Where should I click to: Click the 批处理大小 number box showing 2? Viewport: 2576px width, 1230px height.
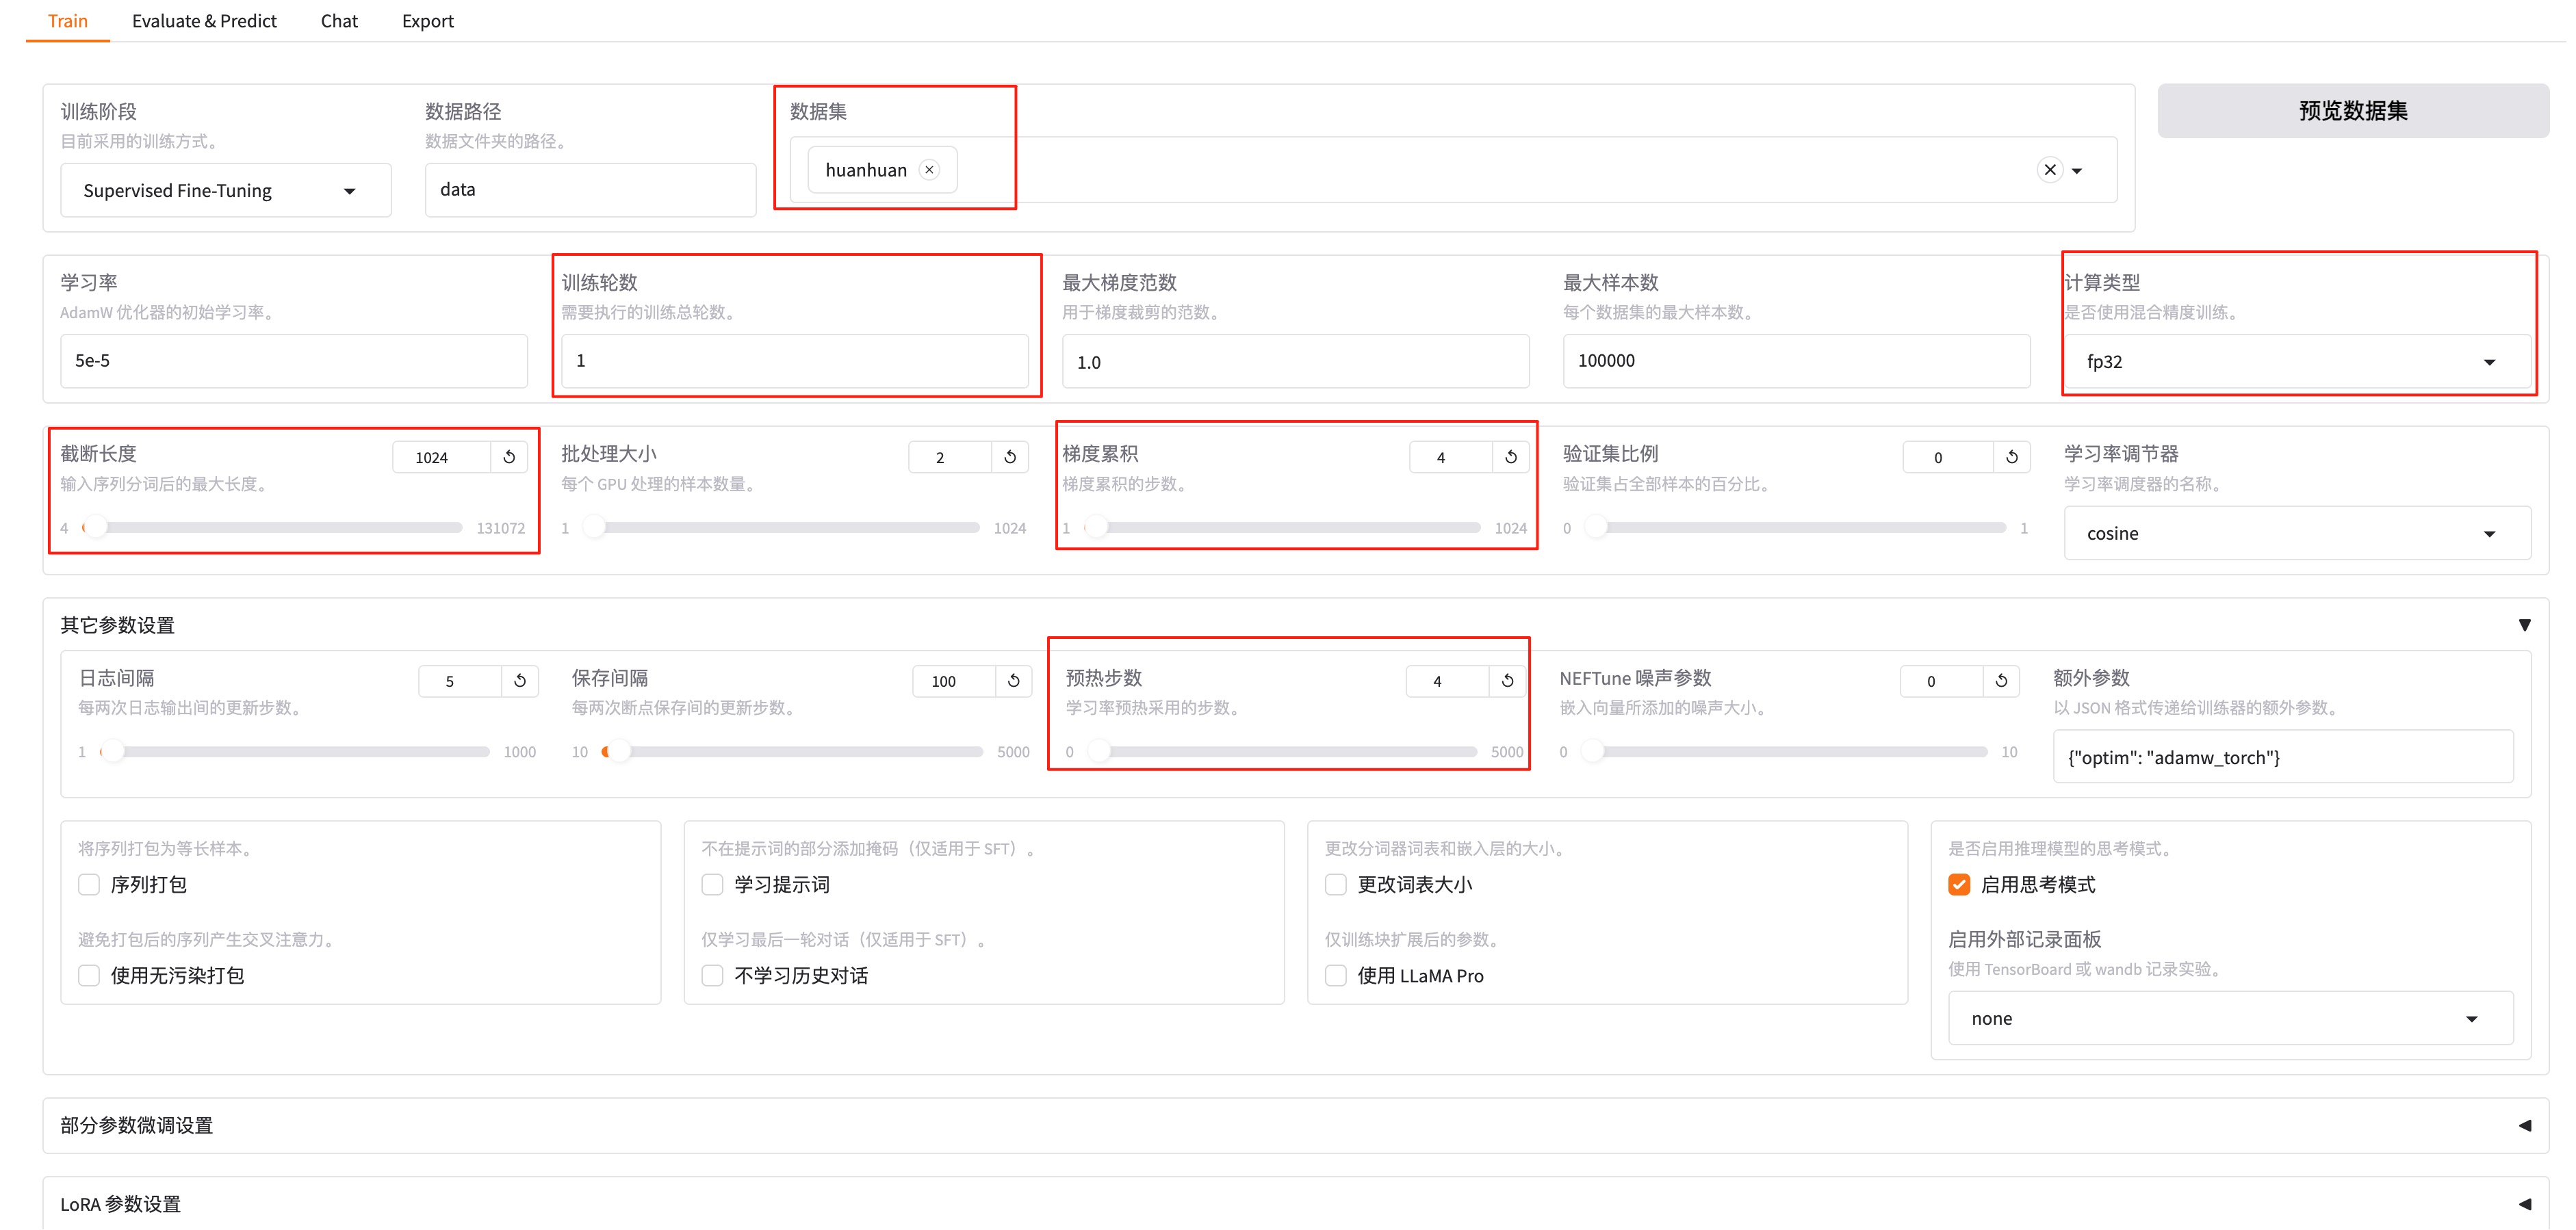pyautogui.click(x=949, y=456)
